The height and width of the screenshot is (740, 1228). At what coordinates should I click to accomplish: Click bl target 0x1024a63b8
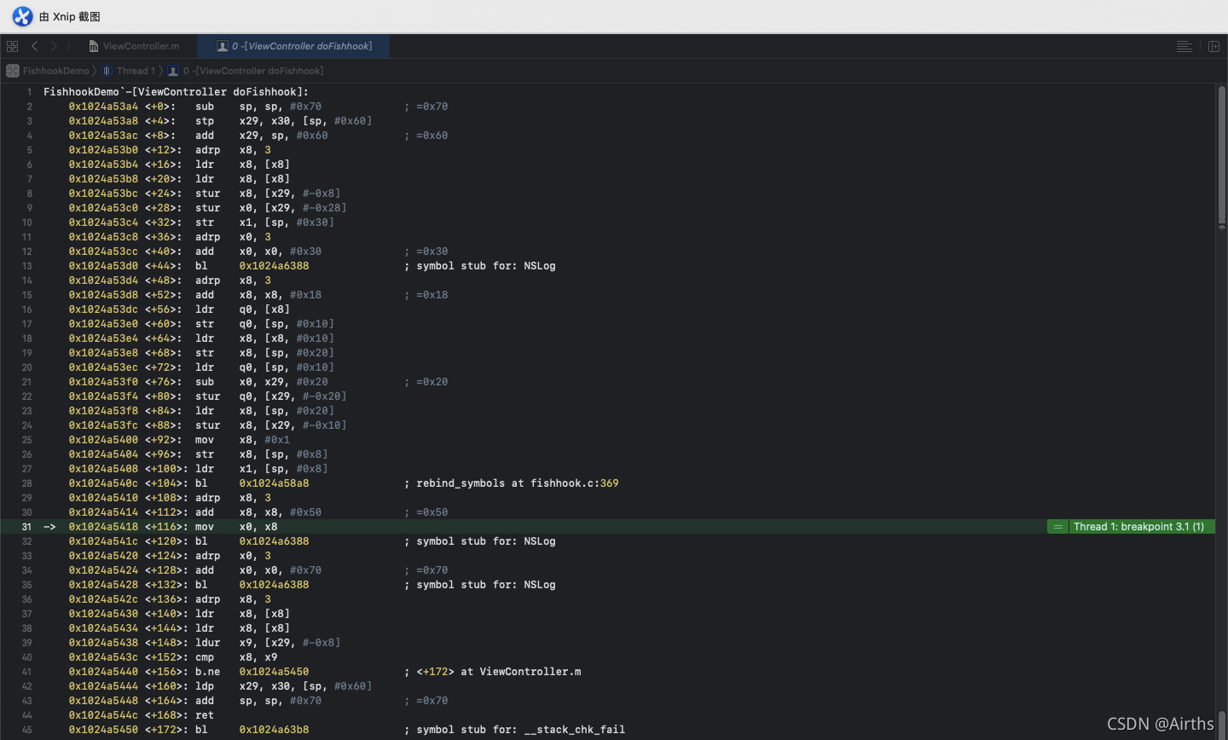[x=274, y=730]
